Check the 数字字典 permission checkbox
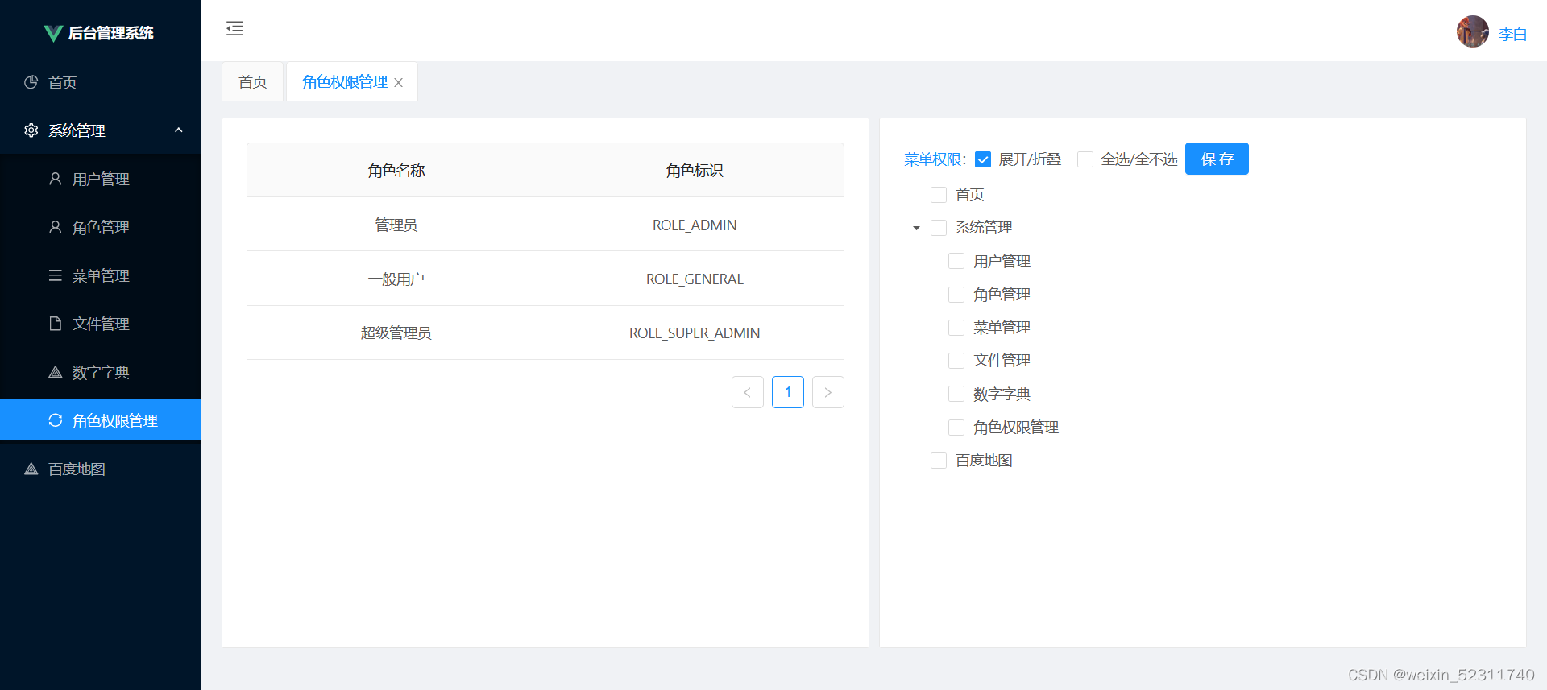 tap(956, 394)
